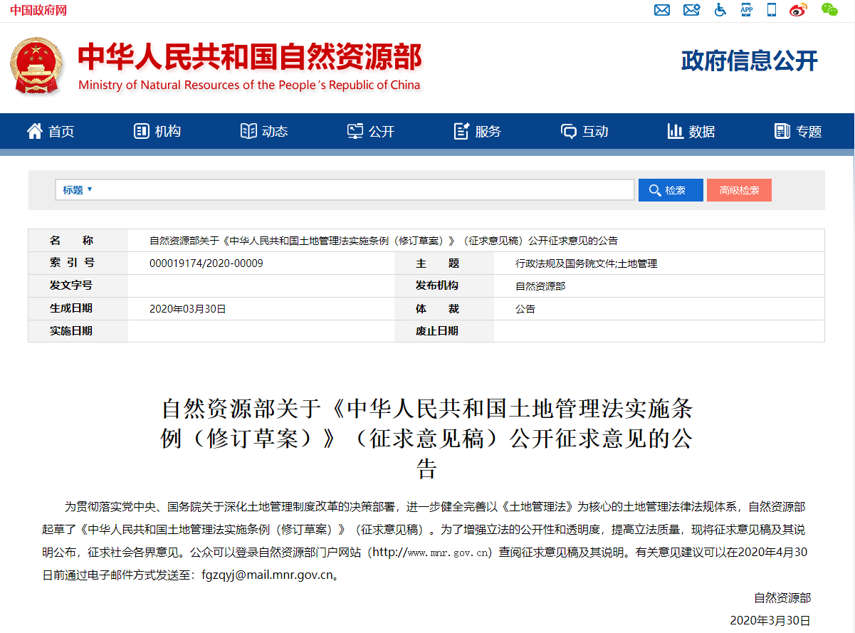Expand the 标题 search type dropdown
This screenshot has height=633, width=855.
78,190
